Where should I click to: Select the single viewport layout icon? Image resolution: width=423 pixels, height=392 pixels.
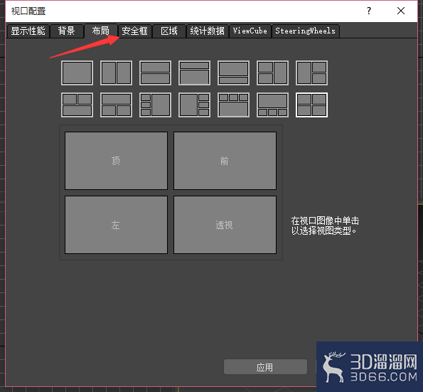tap(77, 73)
